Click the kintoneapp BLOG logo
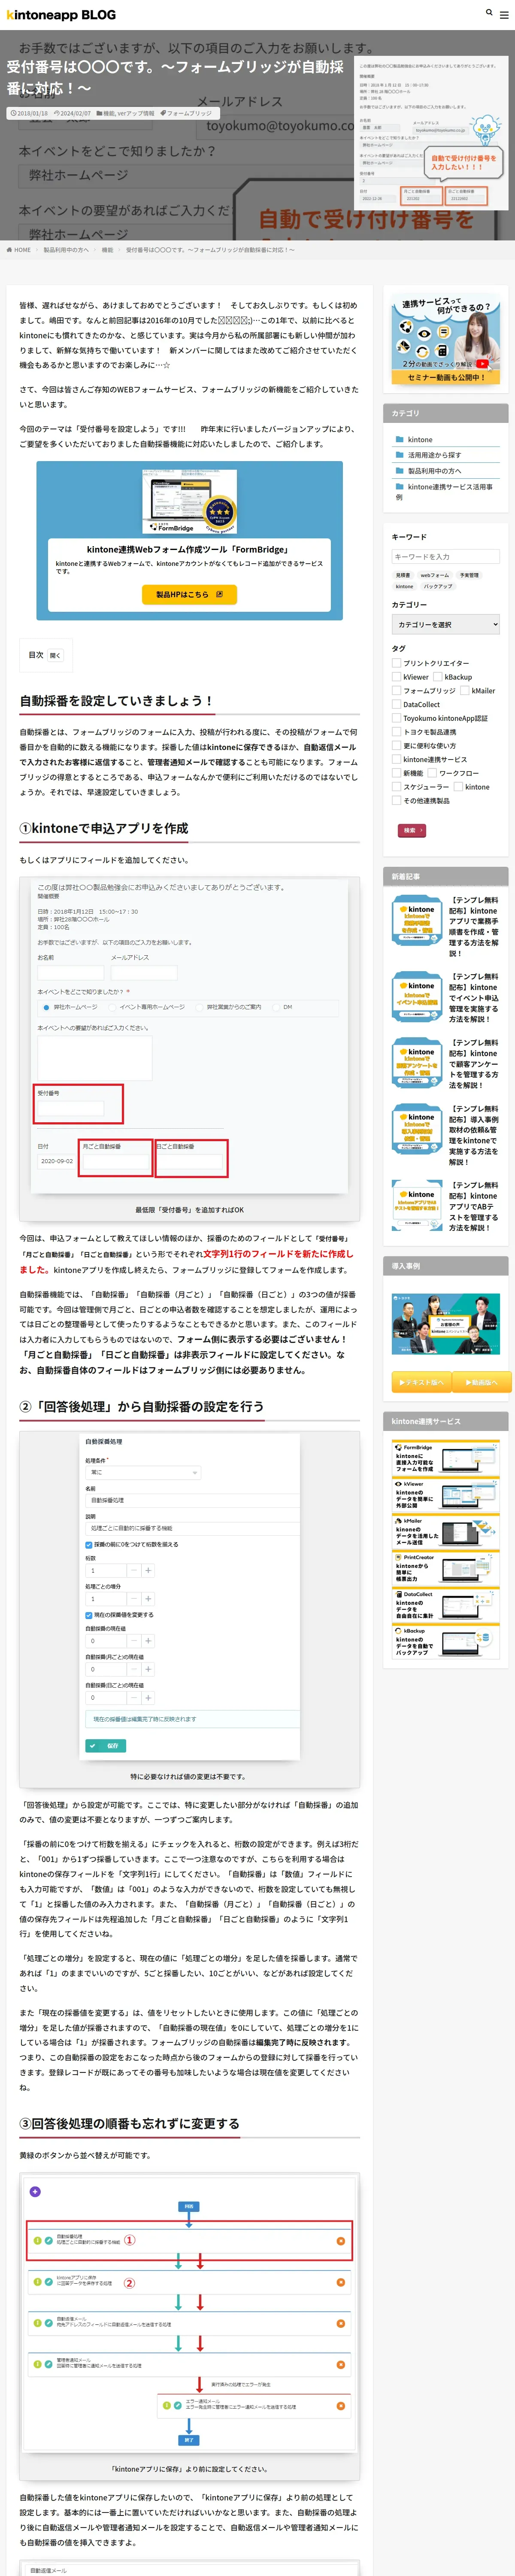Image resolution: width=515 pixels, height=2576 pixels. 61,15
